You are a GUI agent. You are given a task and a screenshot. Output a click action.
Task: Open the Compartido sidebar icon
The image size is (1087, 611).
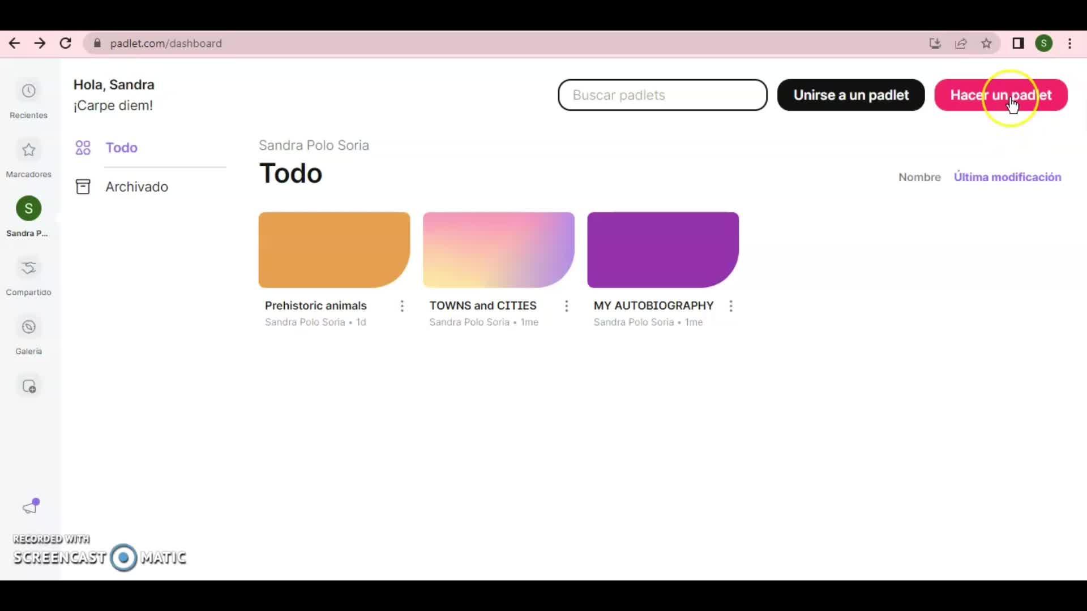pyautogui.click(x=29, y=268)
